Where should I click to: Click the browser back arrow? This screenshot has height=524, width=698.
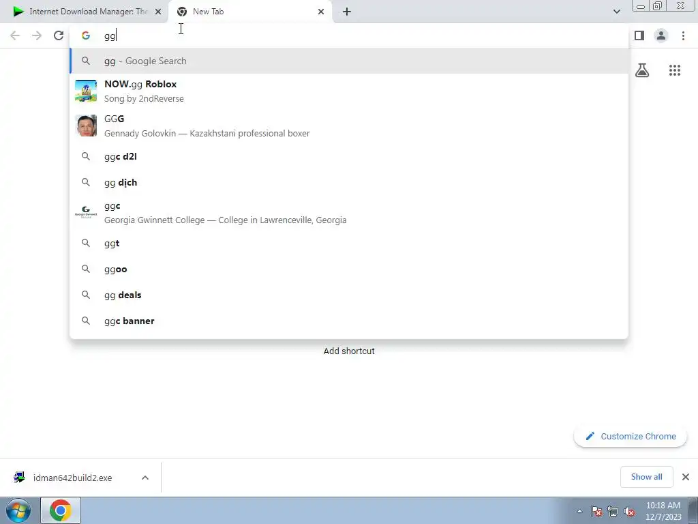15,35
